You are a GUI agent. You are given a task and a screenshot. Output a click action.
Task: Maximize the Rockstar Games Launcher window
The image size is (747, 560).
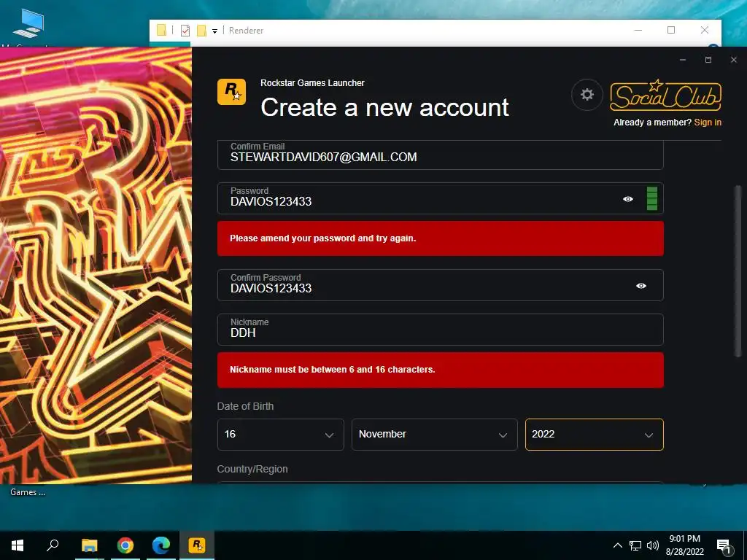point(708,60)
